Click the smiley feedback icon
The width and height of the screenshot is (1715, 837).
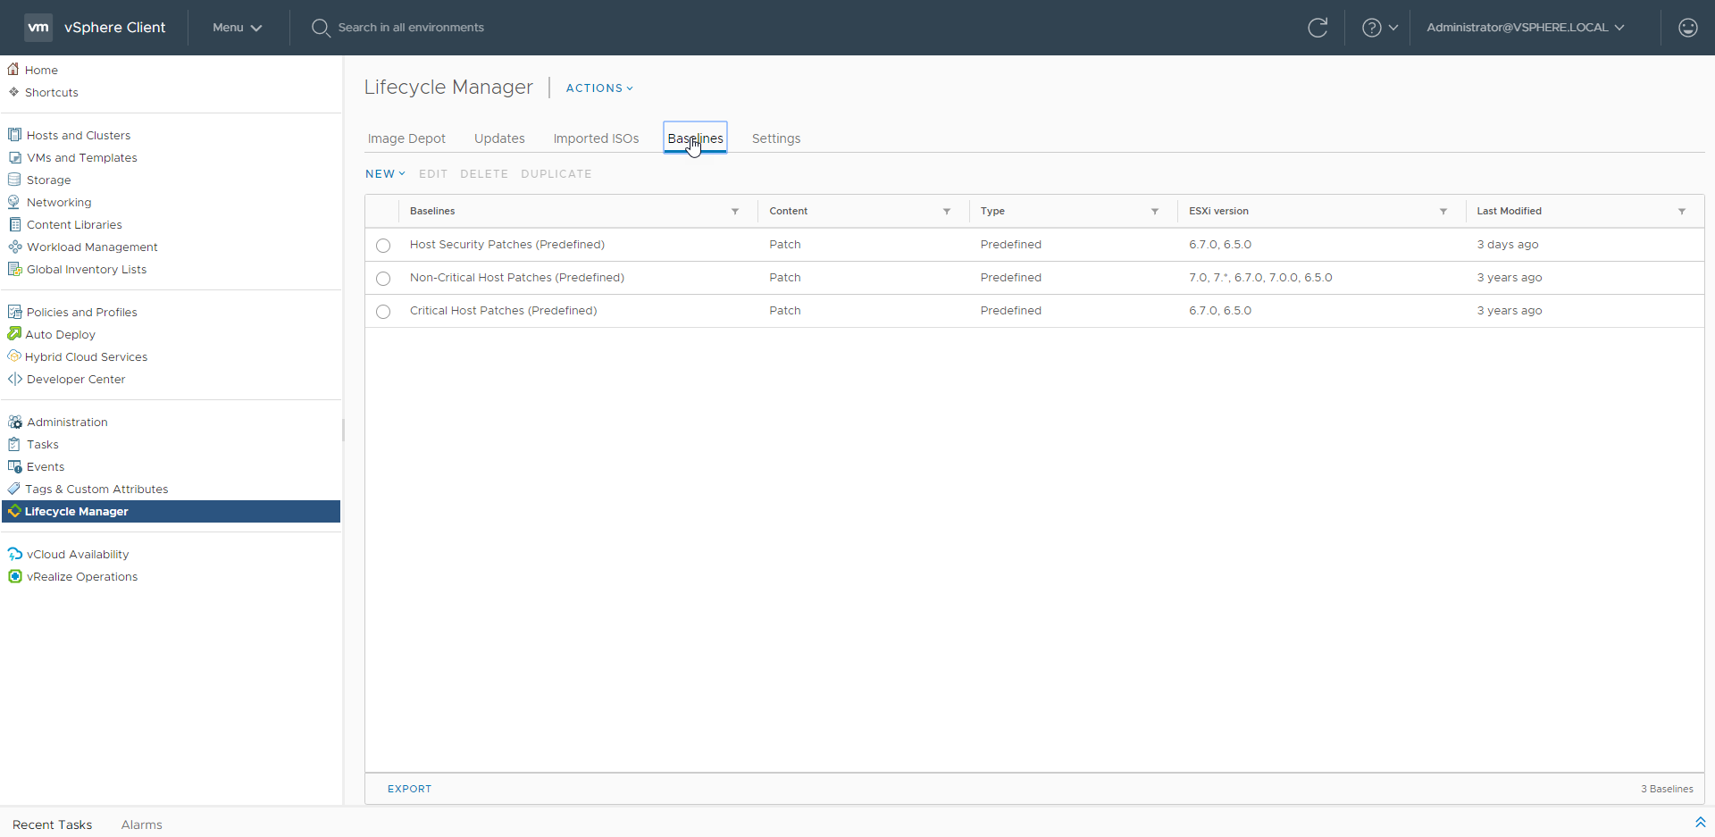[1687, 28]
